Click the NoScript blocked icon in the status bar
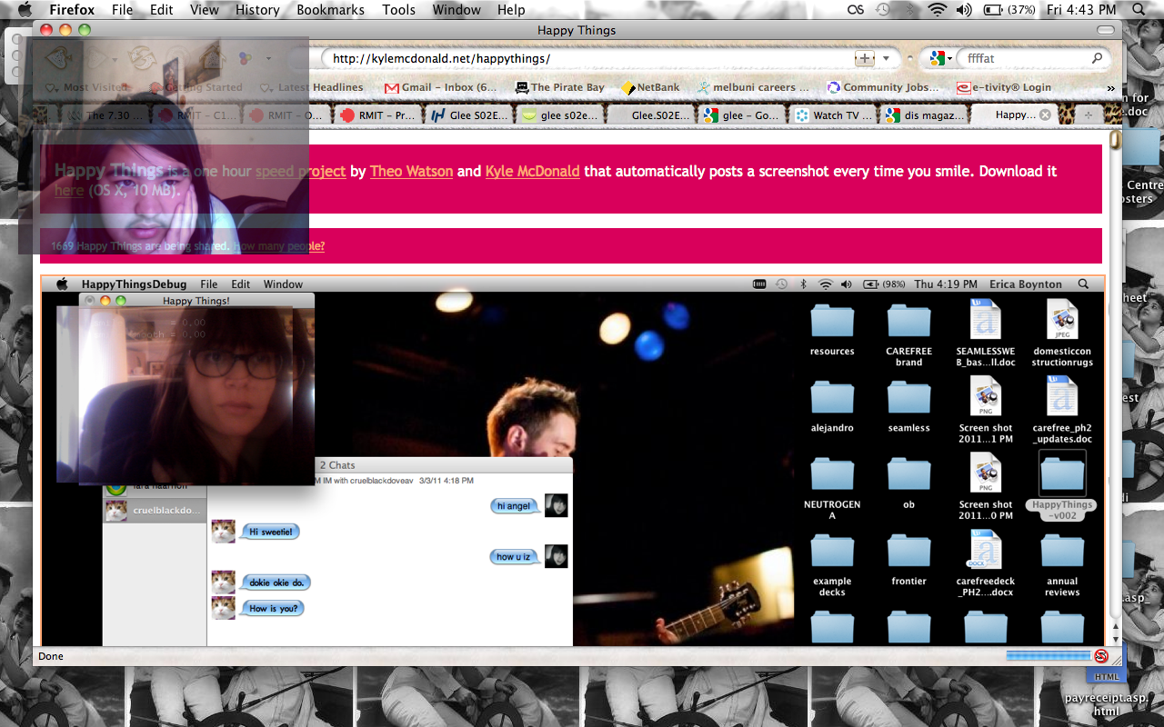This screenshot has width=1164, height=727. [x=1101, y=656]
